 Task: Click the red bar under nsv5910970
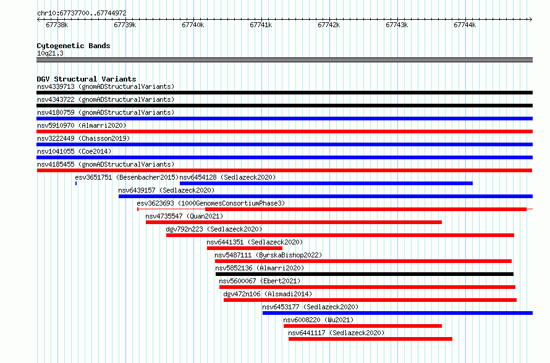point(284,131)
